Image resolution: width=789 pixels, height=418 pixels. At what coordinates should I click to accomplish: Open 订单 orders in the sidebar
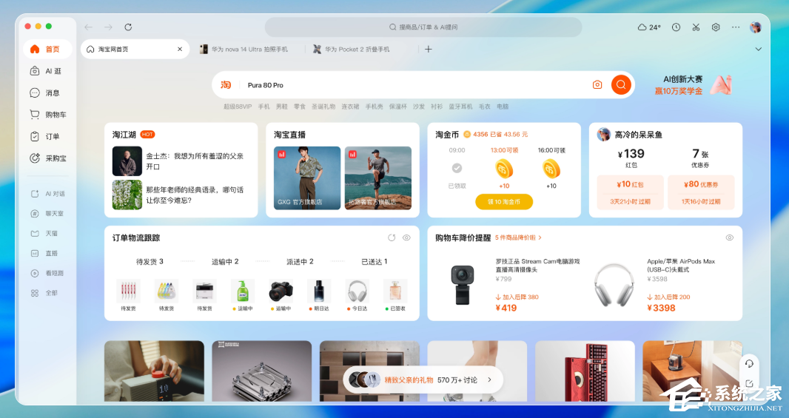pyautogui.click(x=45, y=136)
